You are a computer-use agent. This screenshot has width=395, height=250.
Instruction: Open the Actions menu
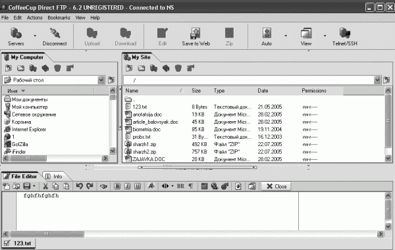pyautogui.click(x=34, y=18)
